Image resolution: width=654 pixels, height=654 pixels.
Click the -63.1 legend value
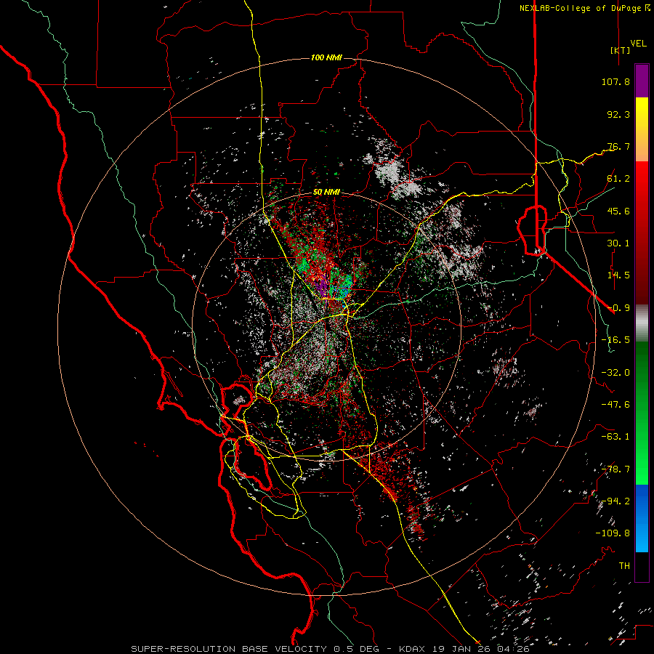tap(615, 437)
